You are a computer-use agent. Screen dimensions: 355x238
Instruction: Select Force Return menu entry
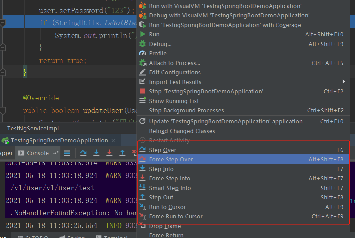click(243, 235)
